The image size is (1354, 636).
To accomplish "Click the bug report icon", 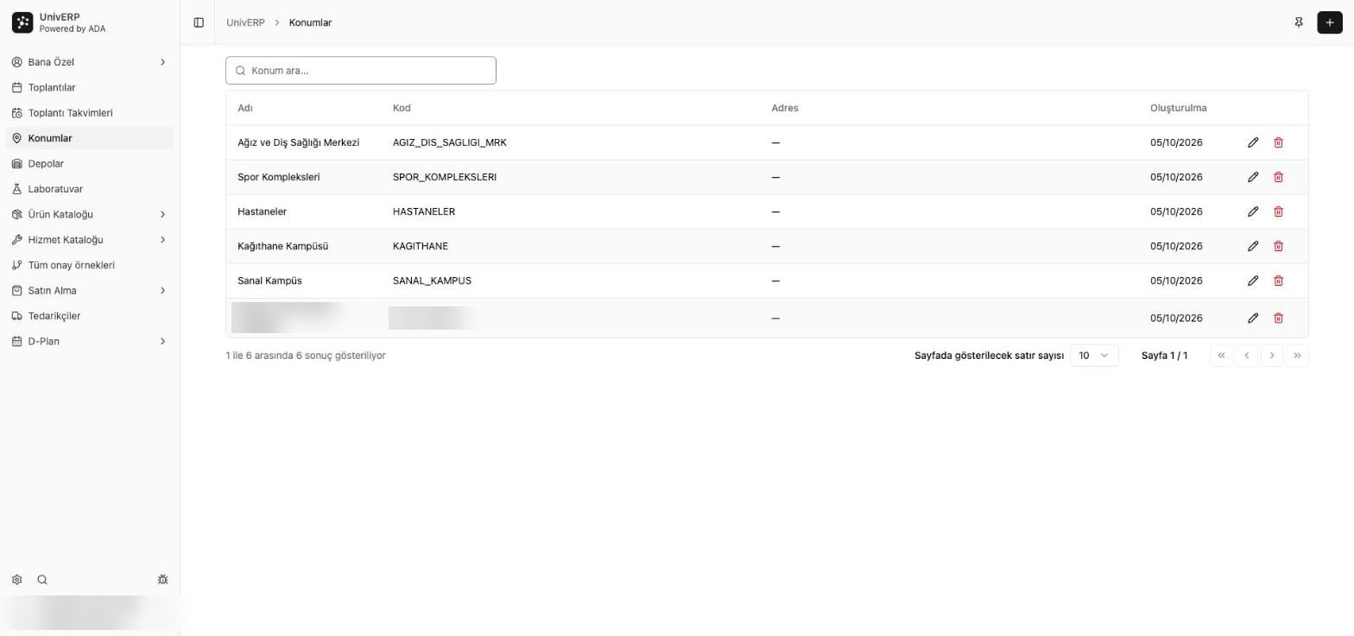I will (162, 580).
